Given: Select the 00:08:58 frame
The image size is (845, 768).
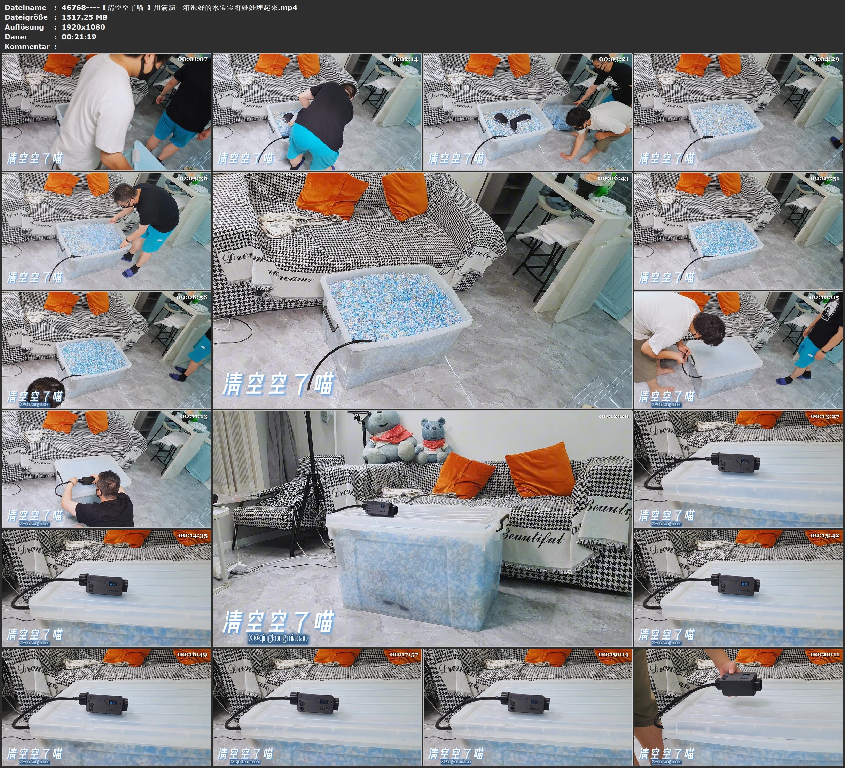Looking at the screenshot, I should 107,350.
